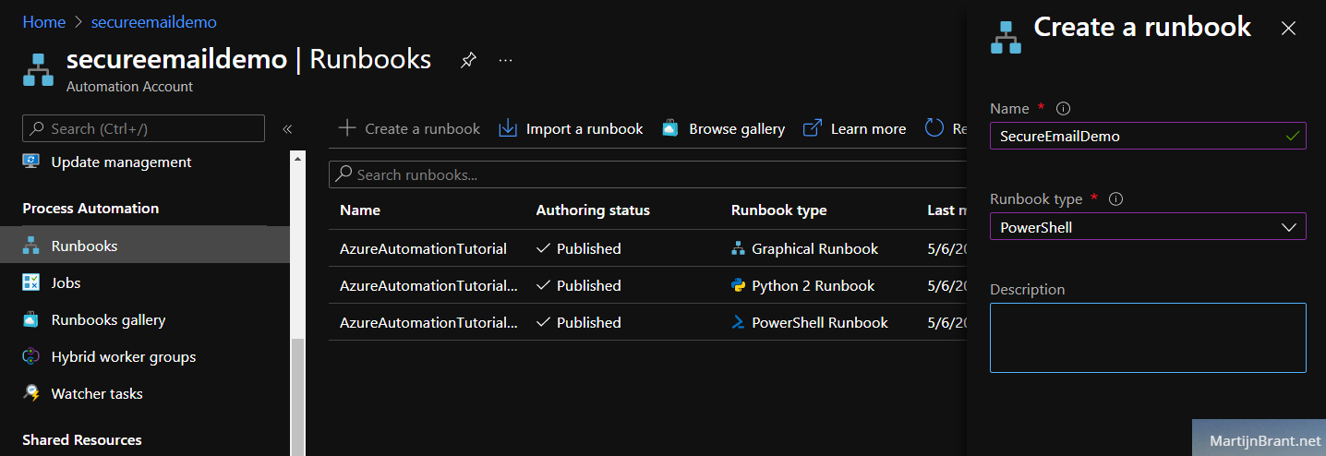This screenshot has width=1326, height=456.
Task: Sort by the Authoring status column header
Action: point(593,210)
